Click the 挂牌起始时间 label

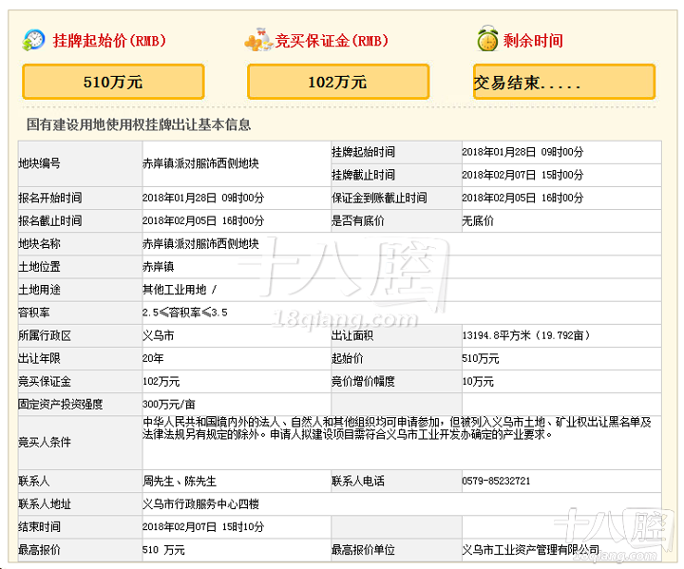click(363, 152)
